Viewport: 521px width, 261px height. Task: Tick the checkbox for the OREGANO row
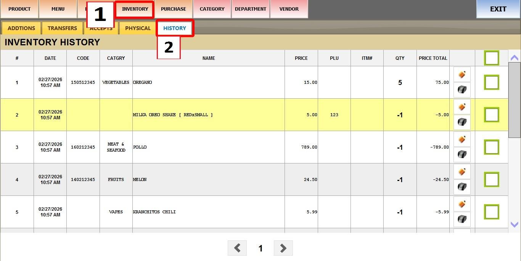point(491,82)
